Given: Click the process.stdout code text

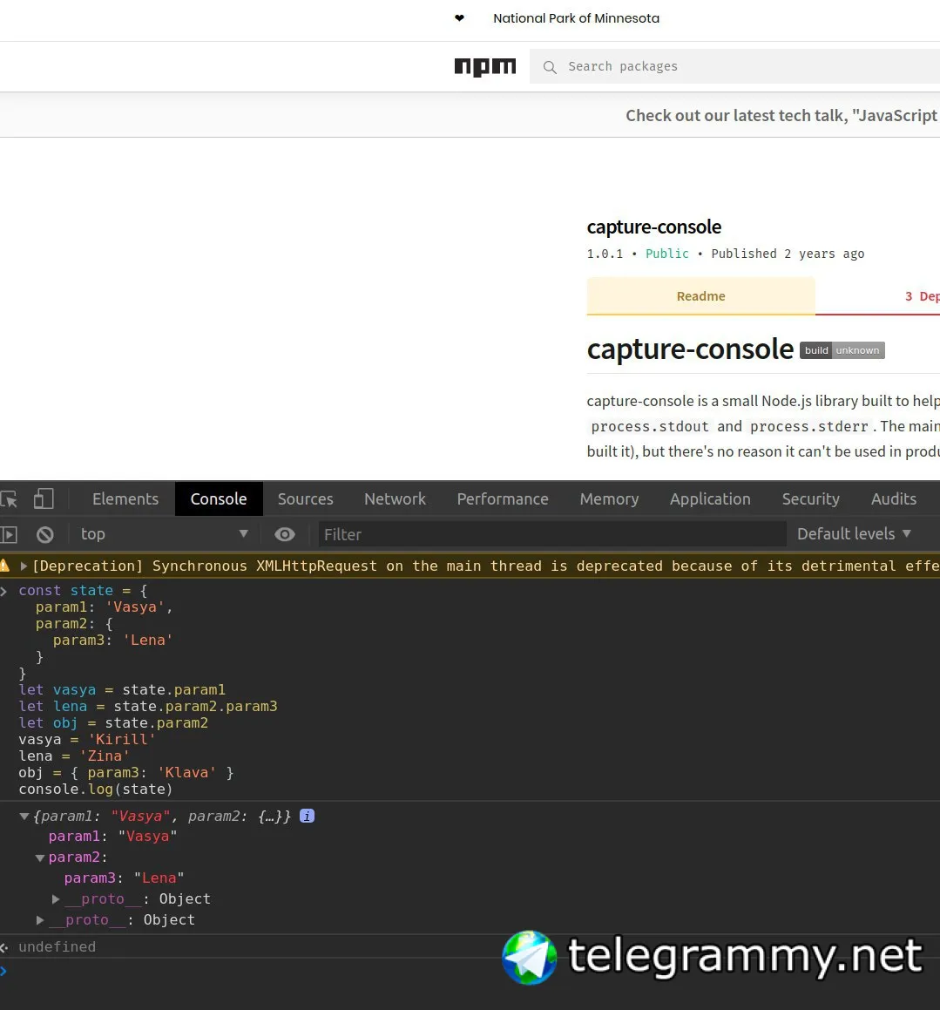Looking at the screenshot, I should coord(650,426).
